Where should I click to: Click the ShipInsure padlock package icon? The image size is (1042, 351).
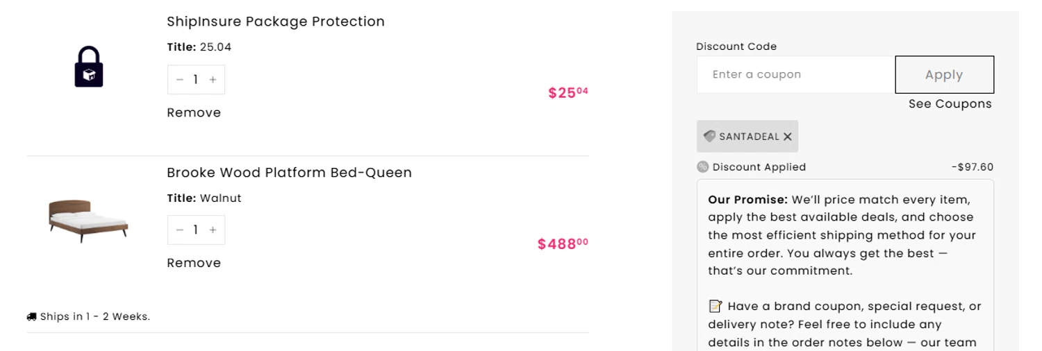[x=89, y=67]
